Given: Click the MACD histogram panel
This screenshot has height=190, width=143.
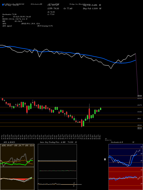Looking at the screenshot, I should pyautogui.click(x=17, y=178).
